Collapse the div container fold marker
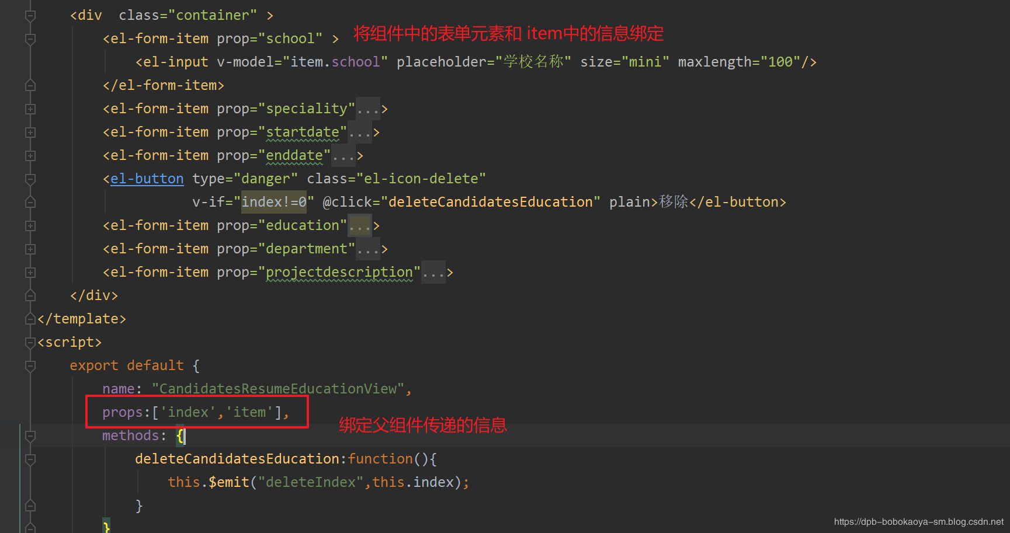 [x=30, y=16]
